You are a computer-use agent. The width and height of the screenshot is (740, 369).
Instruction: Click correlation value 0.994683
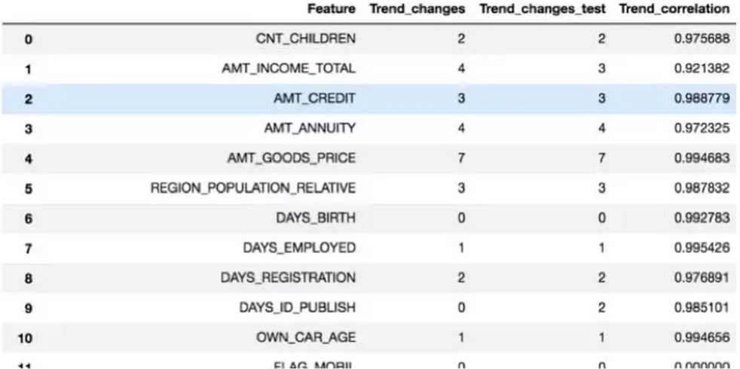(x=702, y=159)
